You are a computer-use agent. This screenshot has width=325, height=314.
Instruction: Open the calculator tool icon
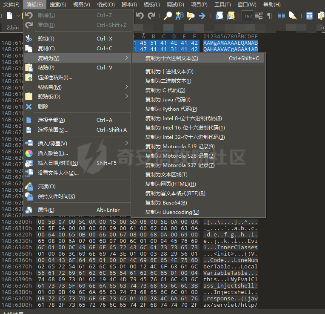tap(309, 16)
